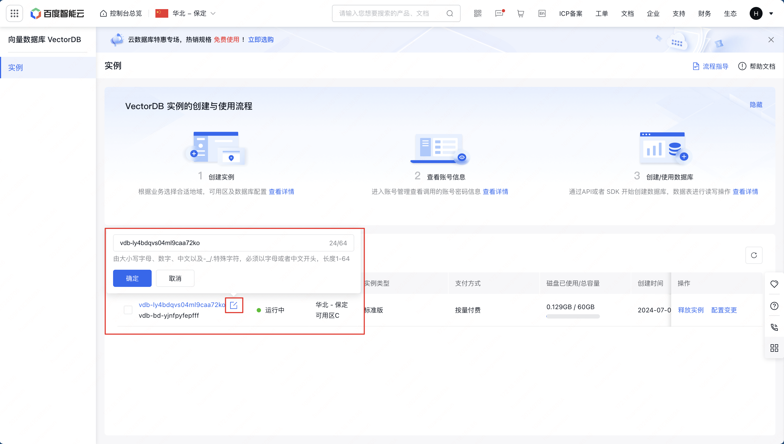The image size is (784, 444).
Task: Open the floating grid apps icon
Action: point(774,348)
